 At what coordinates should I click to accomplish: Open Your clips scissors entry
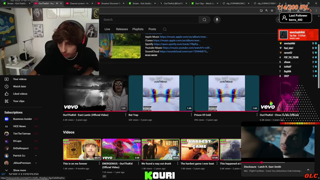click(x=19, y=101)
